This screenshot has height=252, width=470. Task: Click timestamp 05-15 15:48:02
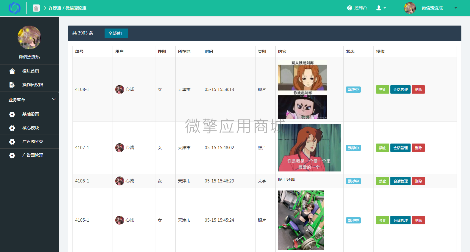click(219, 148)
